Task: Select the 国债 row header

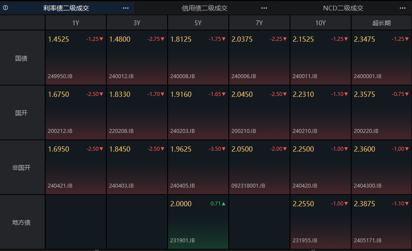Action: 22,58
